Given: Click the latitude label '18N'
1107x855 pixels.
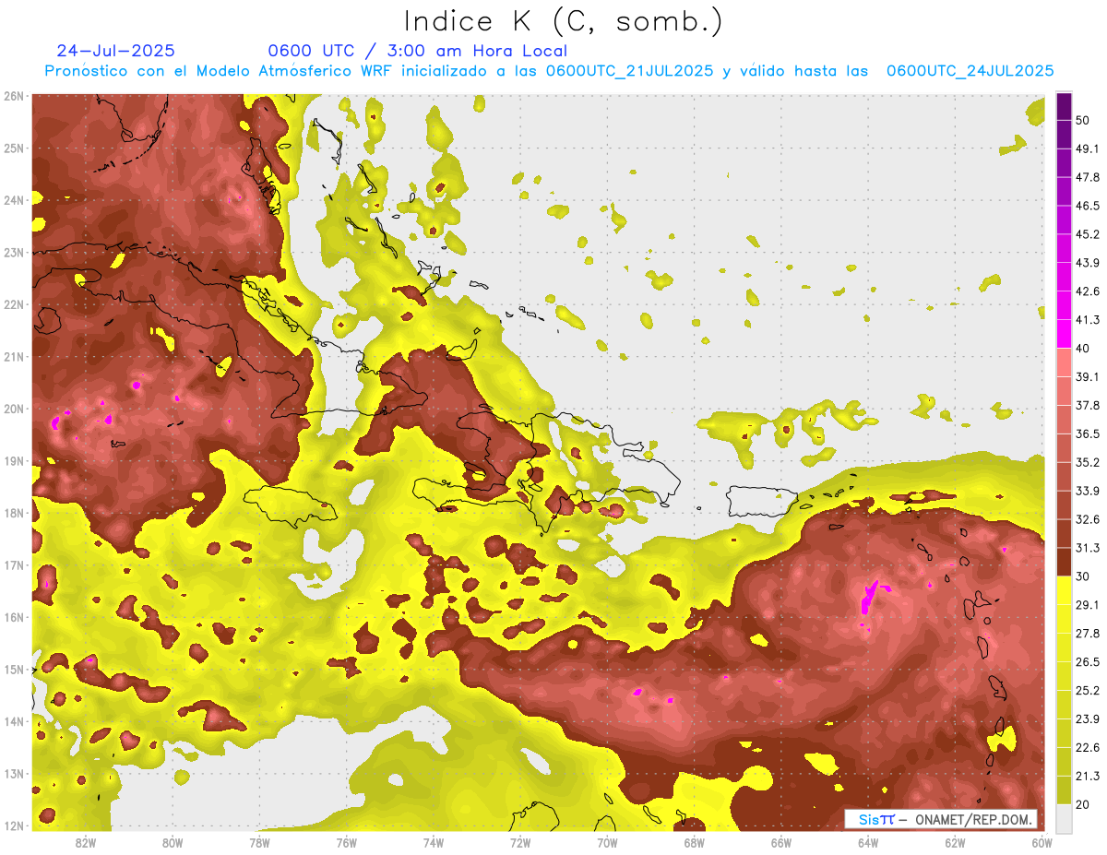Looking at the screenshot, I should click(x=14, y=513).
